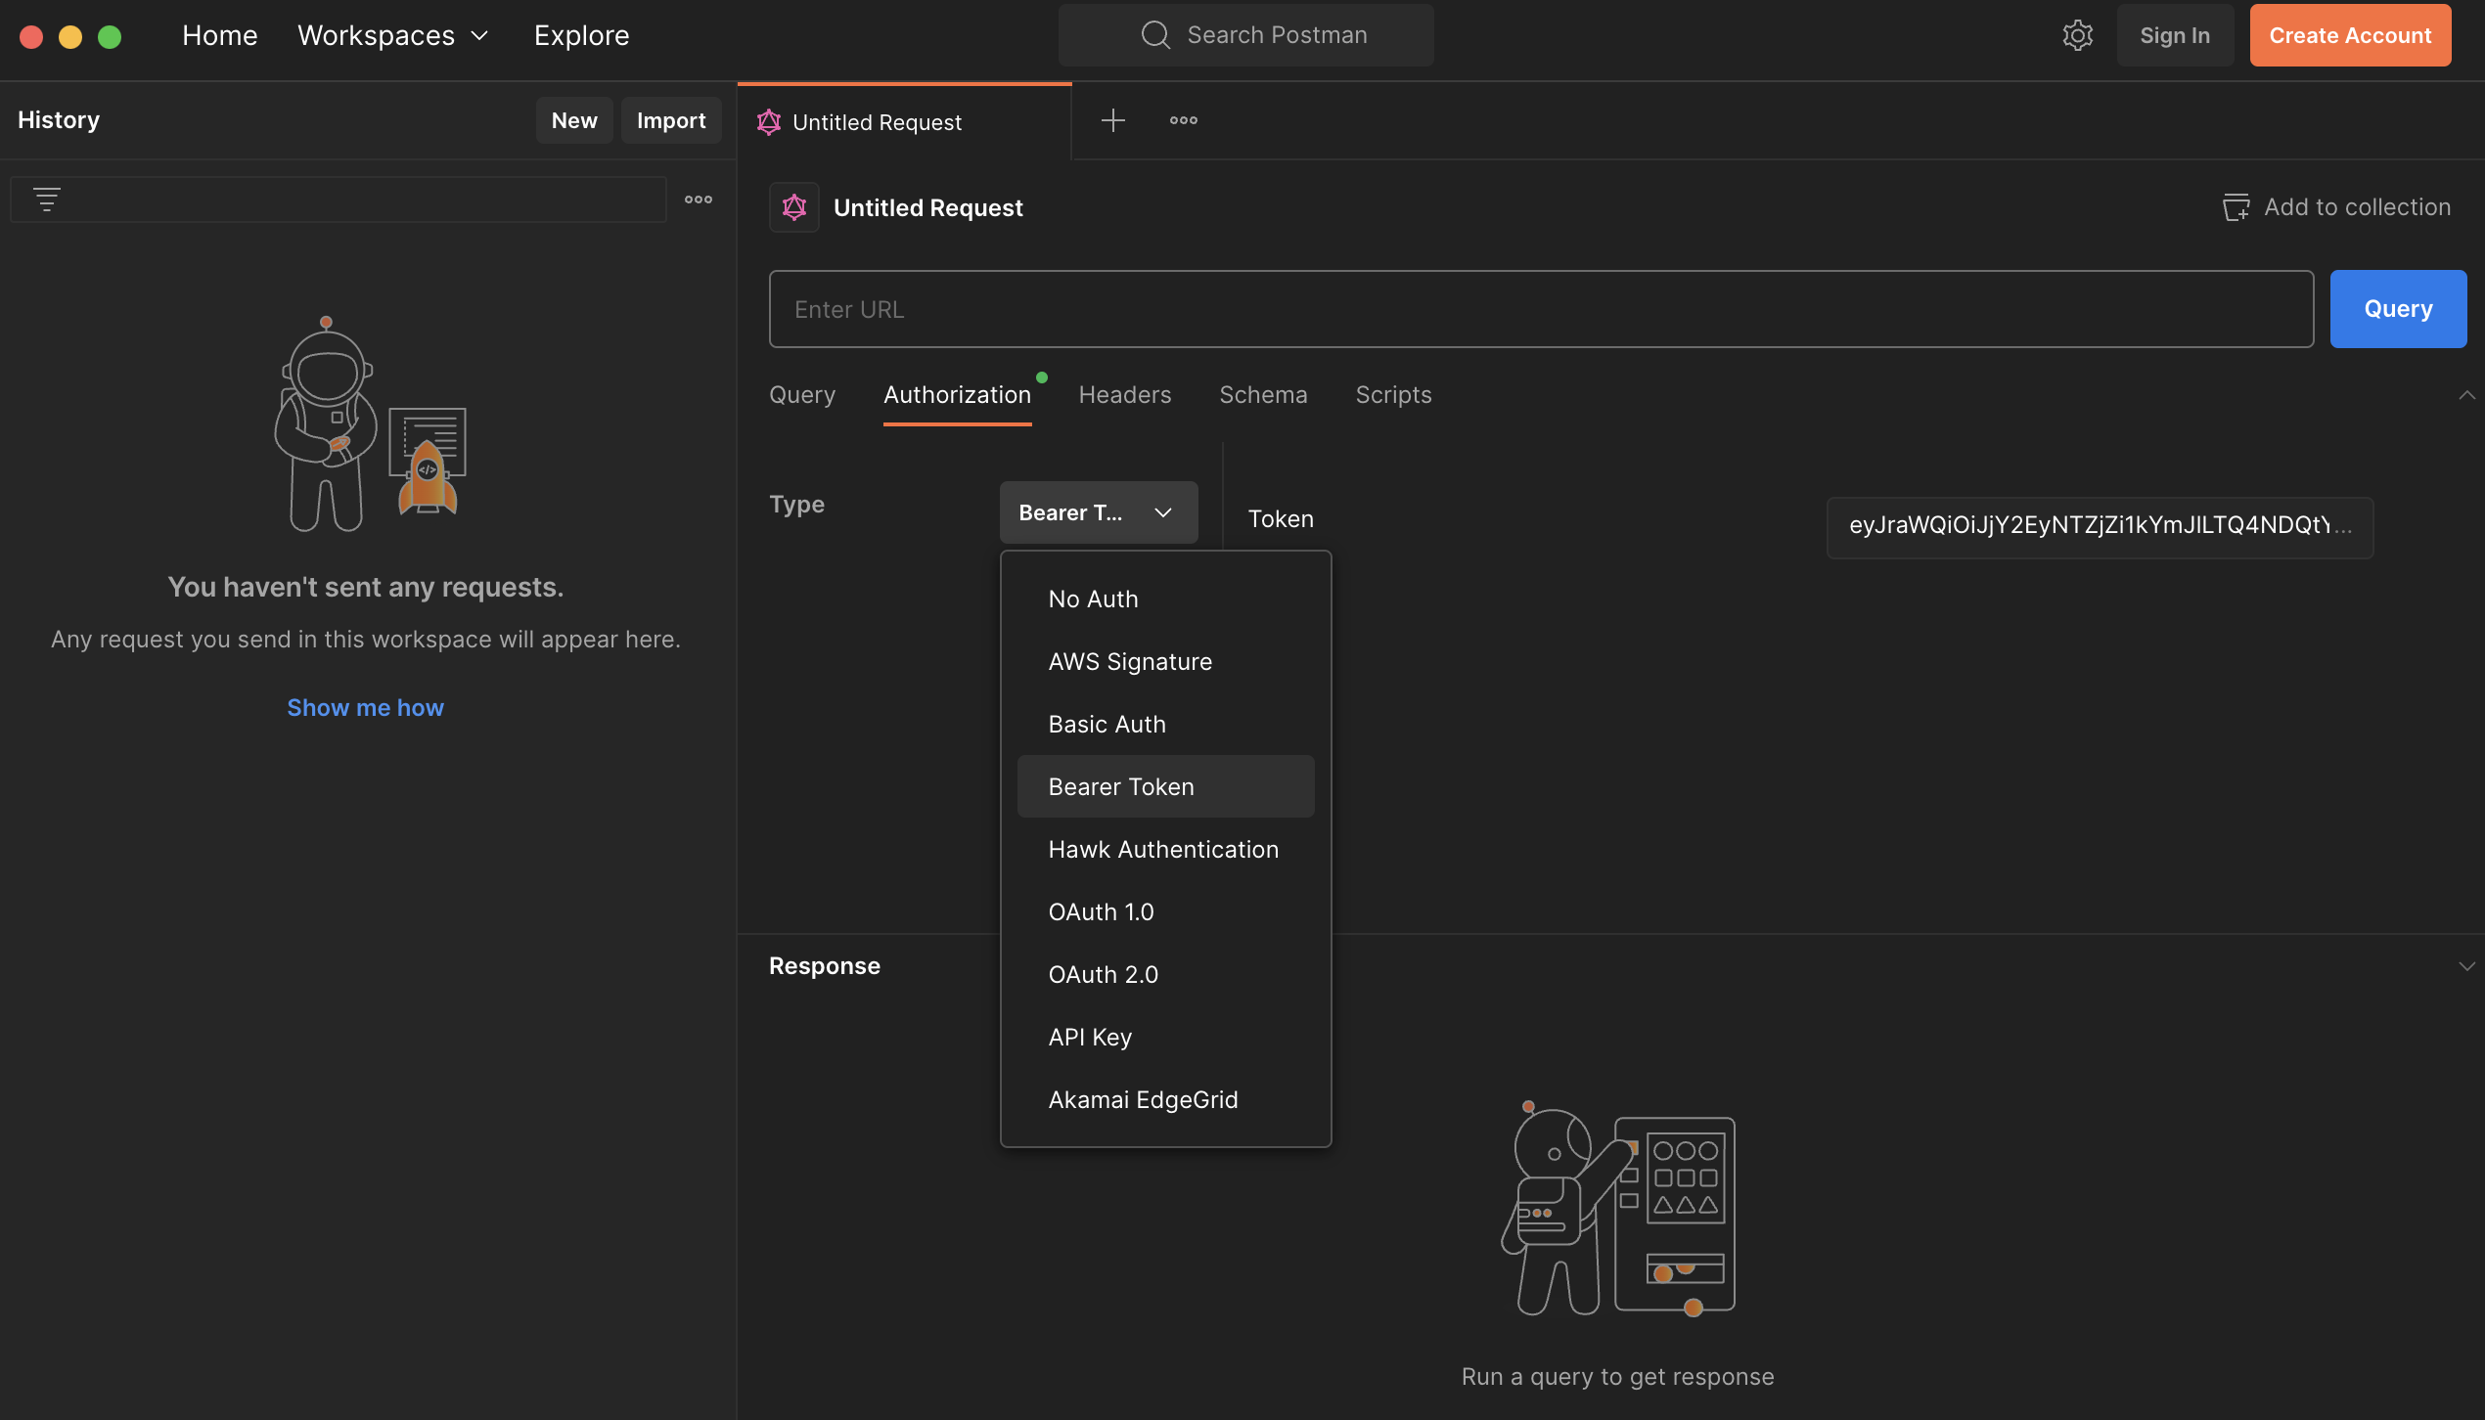Screen dimensions: 2485x1420
Task: Collapse the request pane chevron
Action: (2465, 395)
